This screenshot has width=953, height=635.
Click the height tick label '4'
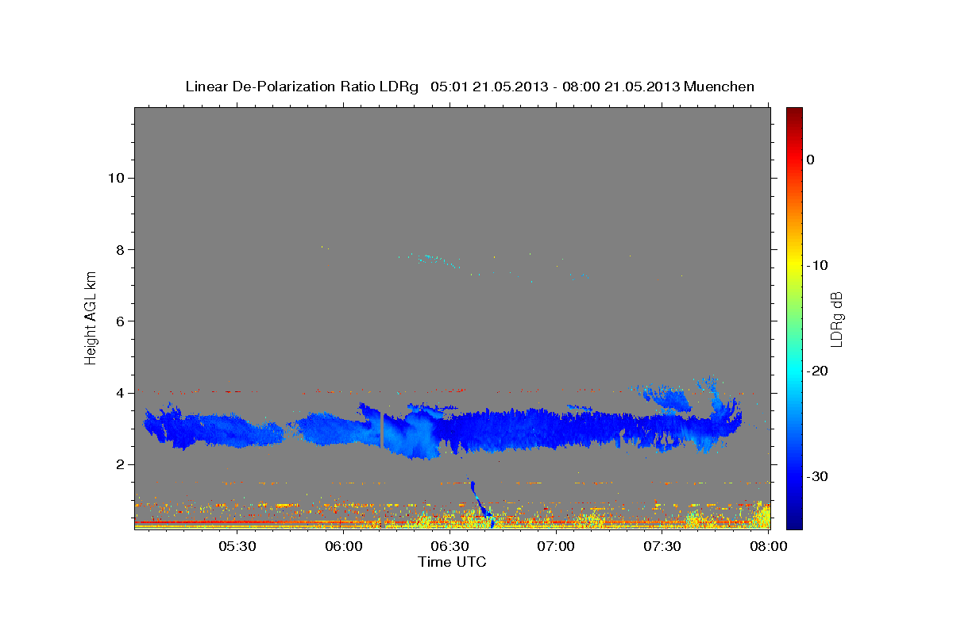click(121, 393)
